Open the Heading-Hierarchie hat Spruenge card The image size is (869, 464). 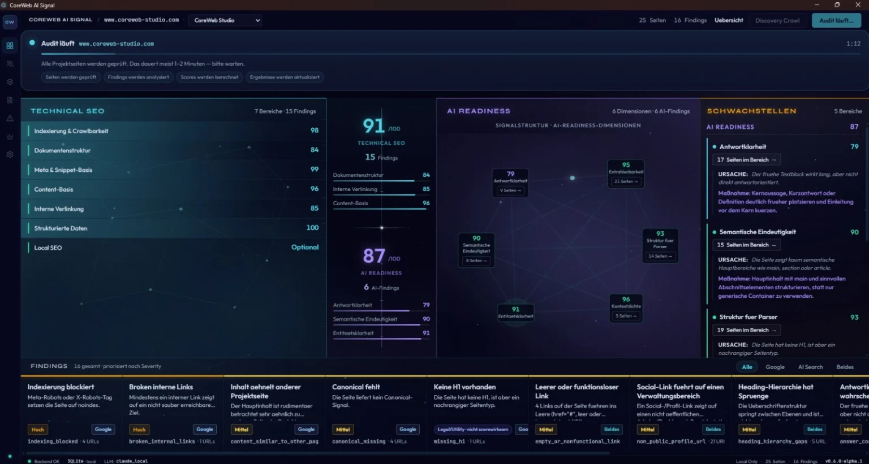(x=782, y=413)
